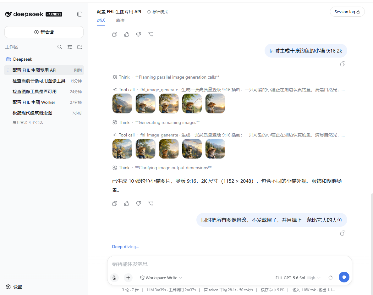Open first thumbnail of second image row
The width and height of the screenshot is (373, 295).
(x=122, y=149)
